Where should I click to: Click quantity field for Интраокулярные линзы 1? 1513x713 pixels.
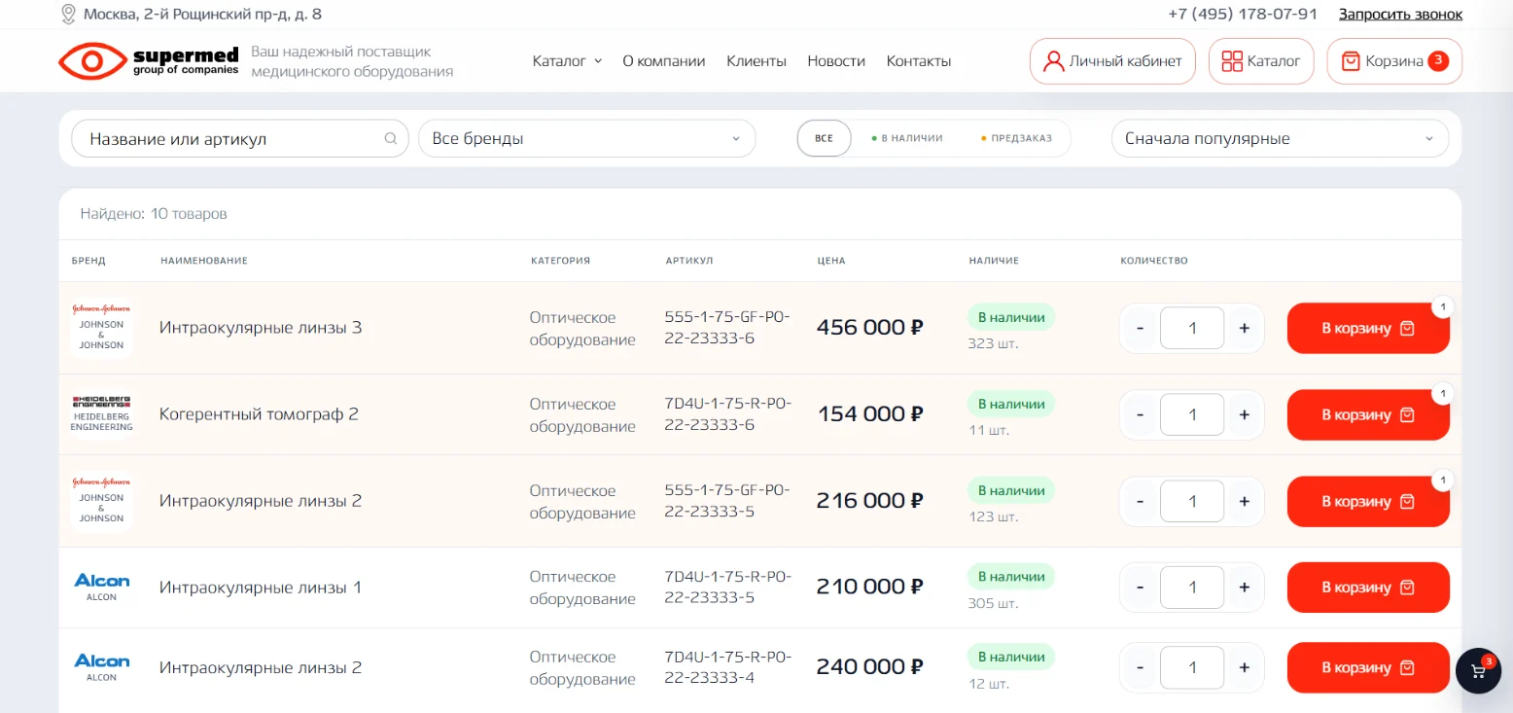[x=1192, y=588]
